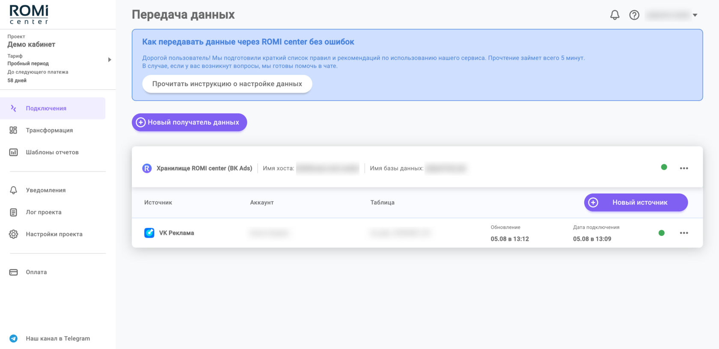
Task: Click the ROMI center logo
Action: pos(29,15)
